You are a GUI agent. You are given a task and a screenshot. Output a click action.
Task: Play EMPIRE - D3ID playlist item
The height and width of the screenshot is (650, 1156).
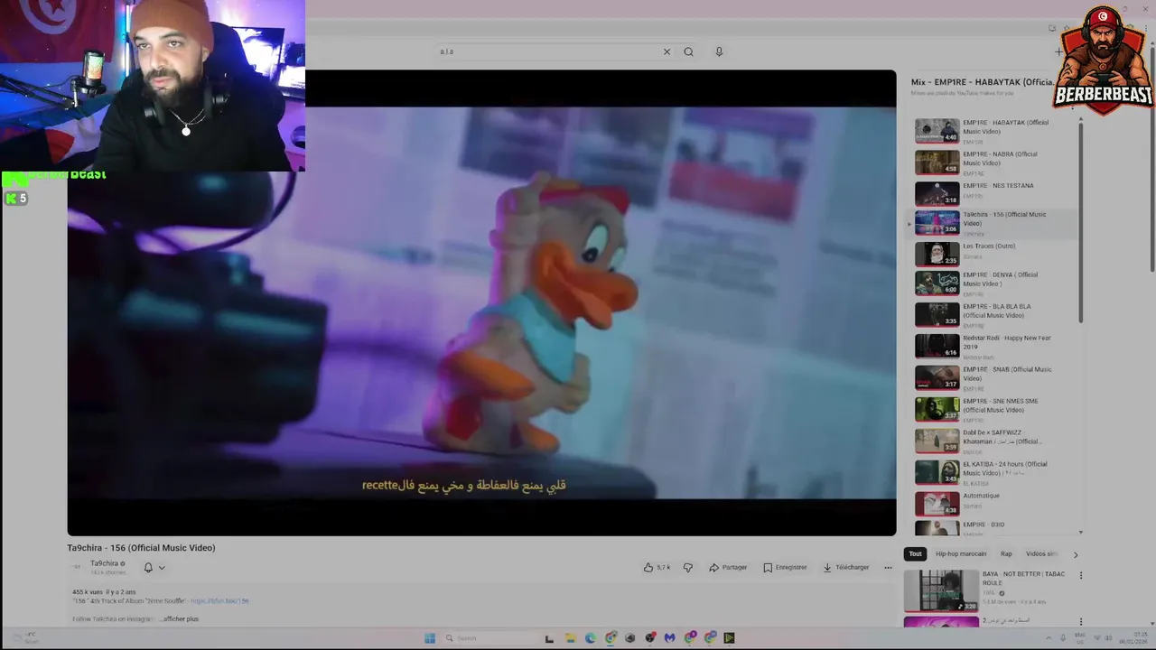[x=993, y=528]
